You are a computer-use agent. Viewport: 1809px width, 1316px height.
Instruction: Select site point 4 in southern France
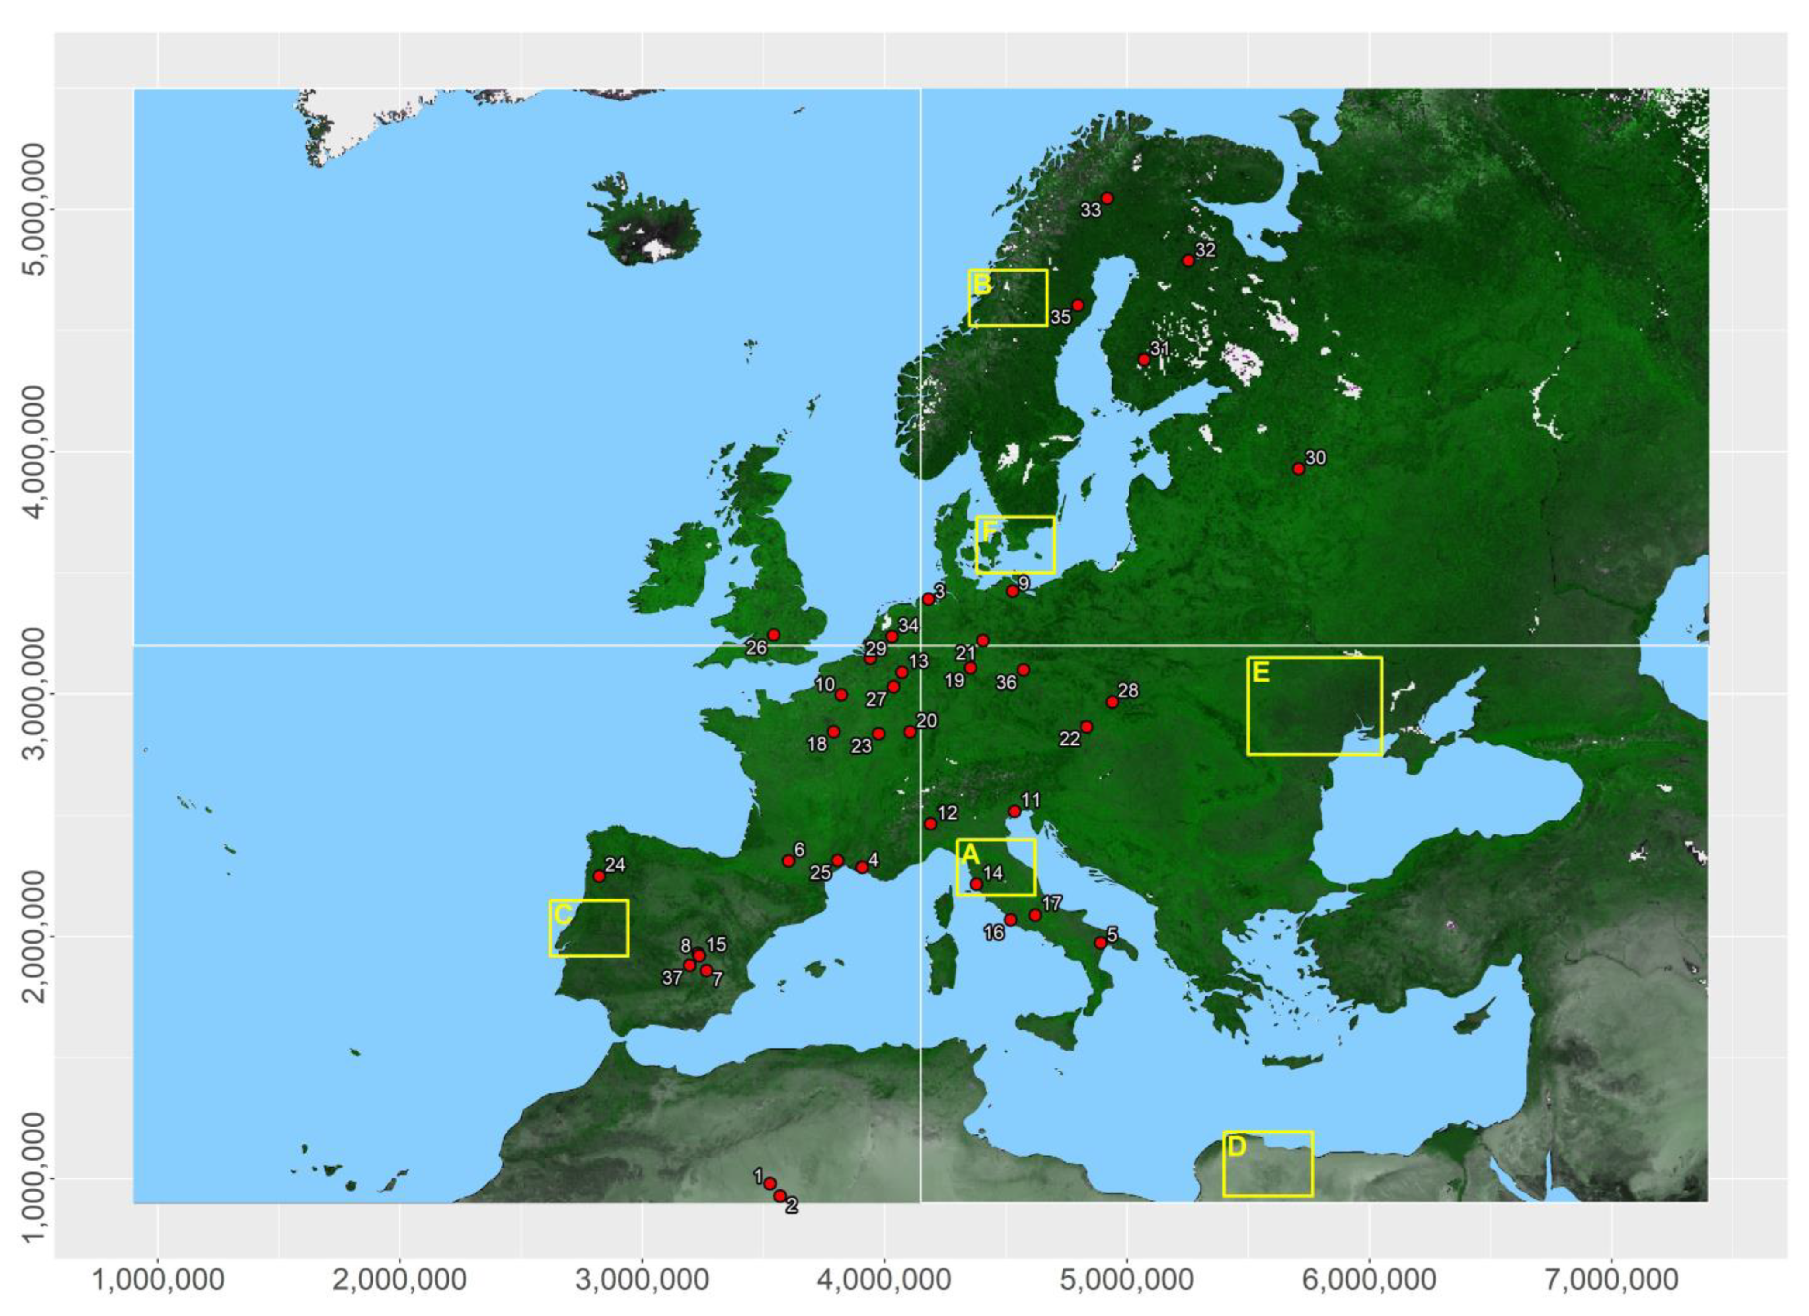862,867
